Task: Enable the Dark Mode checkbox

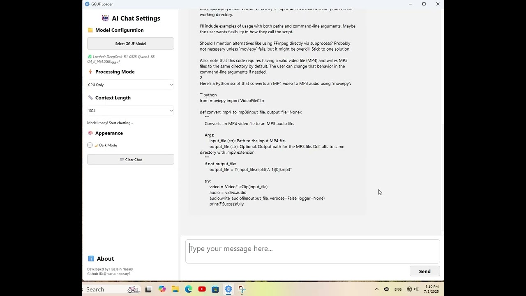Action: [x=90, y=145]
